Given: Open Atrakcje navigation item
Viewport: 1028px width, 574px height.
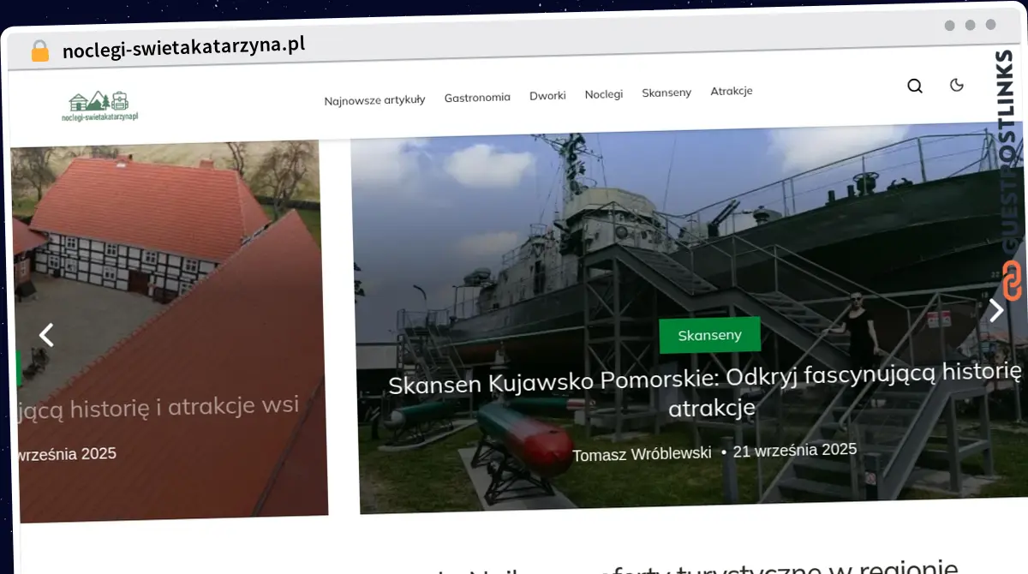Looking at the screenshot, I should click(x=732, y=91).
